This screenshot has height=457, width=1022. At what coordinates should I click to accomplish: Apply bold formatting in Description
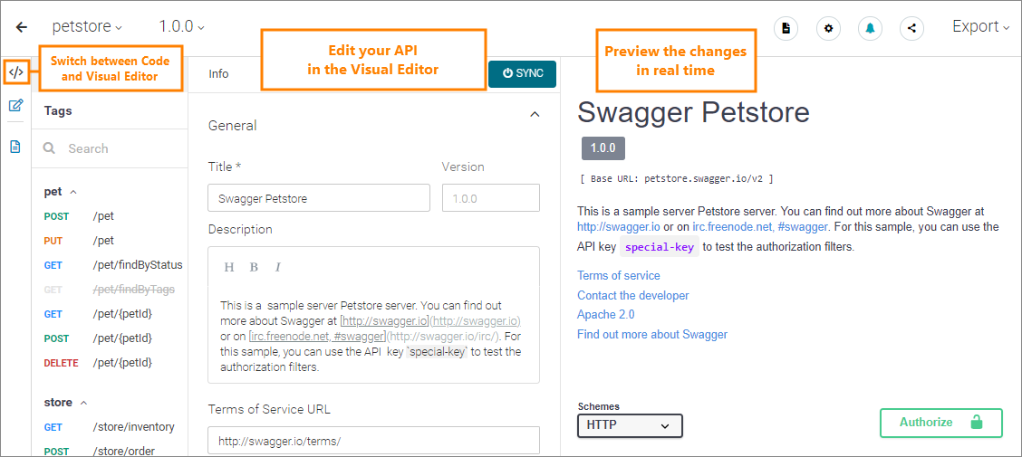(x=254, y=267)
